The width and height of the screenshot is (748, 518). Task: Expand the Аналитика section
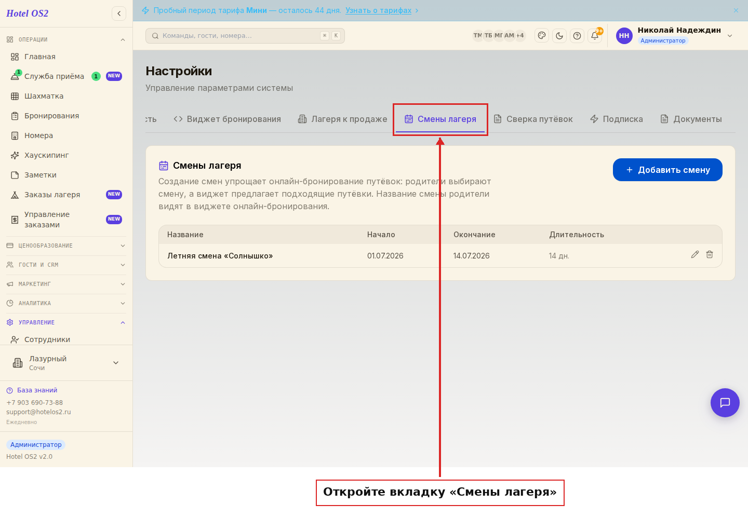66,303
